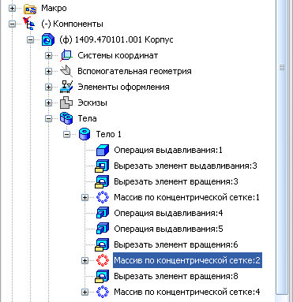Select Вырезать элемент вращения:8 text

coord(176,277)
